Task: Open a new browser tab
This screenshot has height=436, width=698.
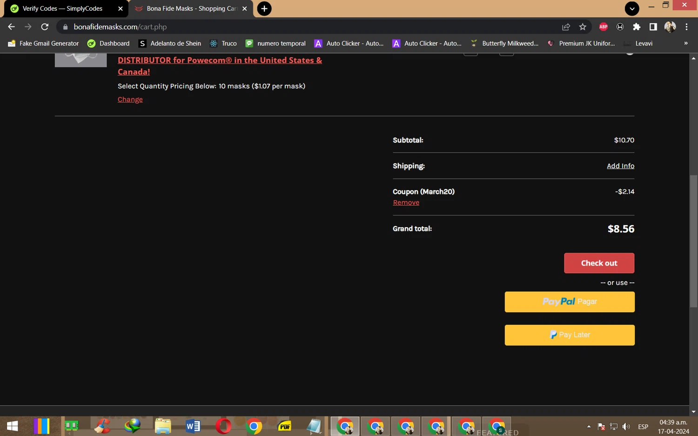Action: click(x=264, y=8)
